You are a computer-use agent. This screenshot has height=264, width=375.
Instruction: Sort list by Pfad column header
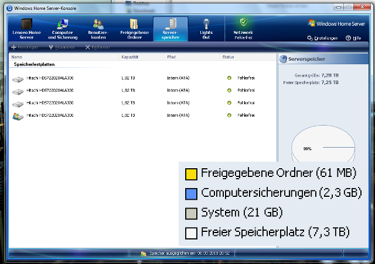coord(192,57)
